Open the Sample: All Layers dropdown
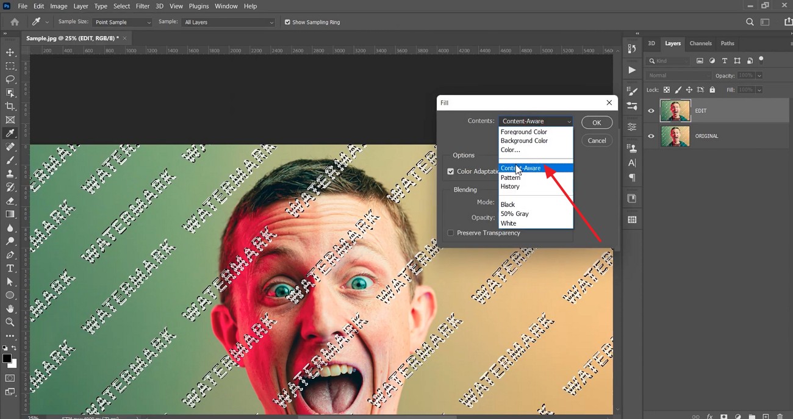793x419 pixels. (x=229, y=22)
